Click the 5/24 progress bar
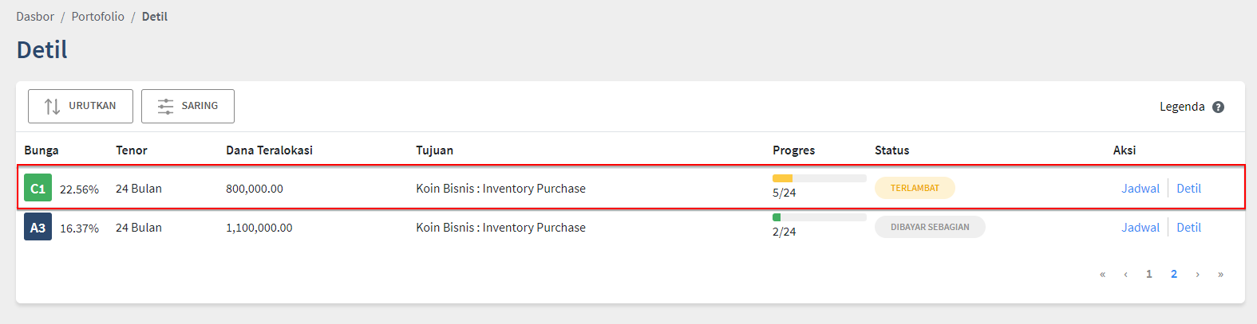The width and height of the screenshot is (1257, 324). coord(819,178)
